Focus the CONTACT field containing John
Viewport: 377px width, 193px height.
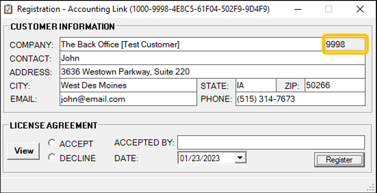(x=212, y=58)
